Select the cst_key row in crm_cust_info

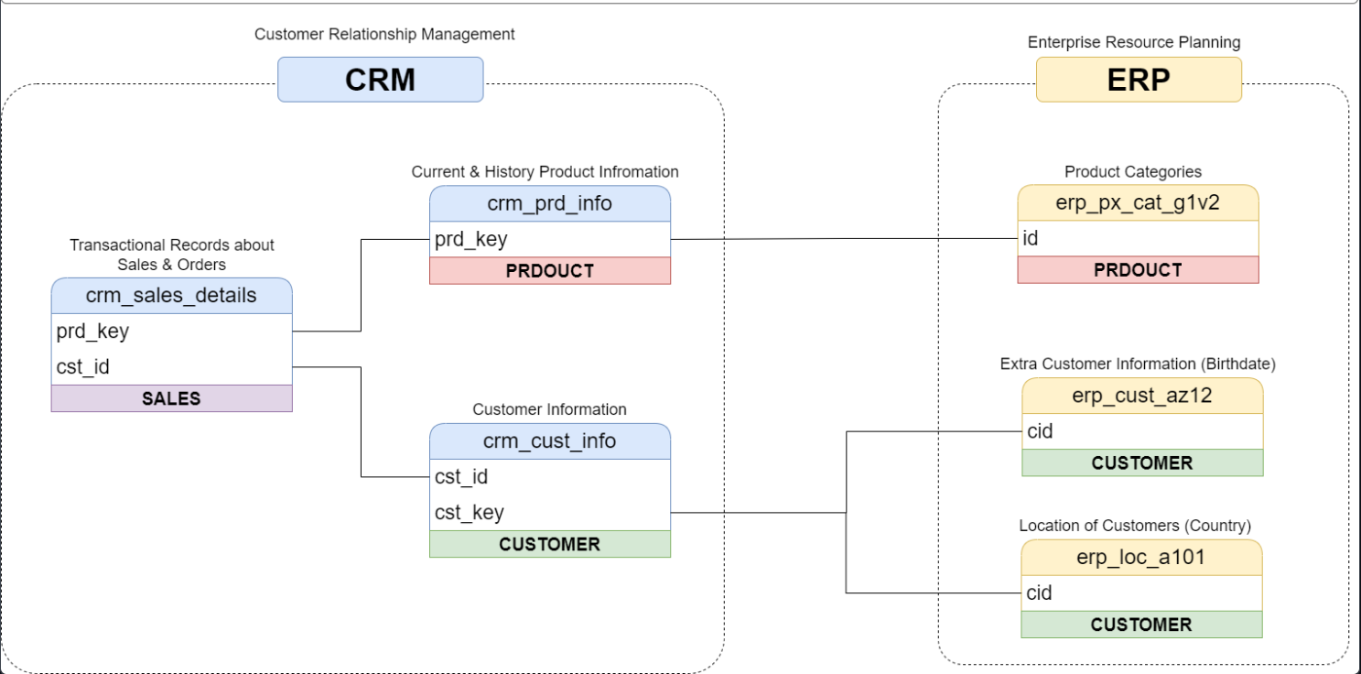click(x=550, y=512)
